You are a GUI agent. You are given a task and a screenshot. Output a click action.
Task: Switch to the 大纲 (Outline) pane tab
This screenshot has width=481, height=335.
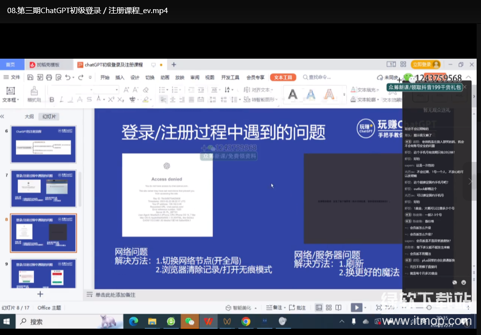[30, 116]
